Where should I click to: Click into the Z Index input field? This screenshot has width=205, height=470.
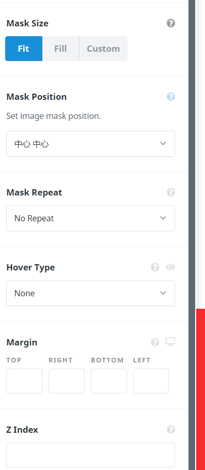pos(91,455)
